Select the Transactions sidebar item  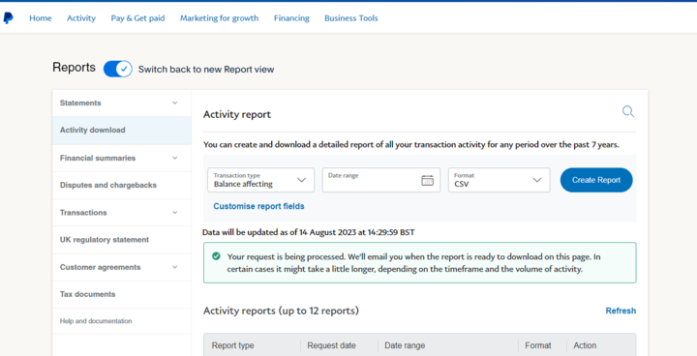[x=122, y=213]
